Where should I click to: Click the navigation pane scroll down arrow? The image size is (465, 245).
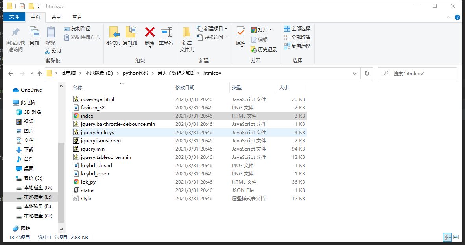click(61, 229)
